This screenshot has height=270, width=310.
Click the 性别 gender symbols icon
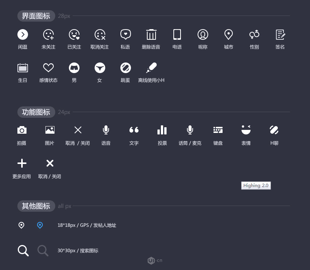click(254, 34)
